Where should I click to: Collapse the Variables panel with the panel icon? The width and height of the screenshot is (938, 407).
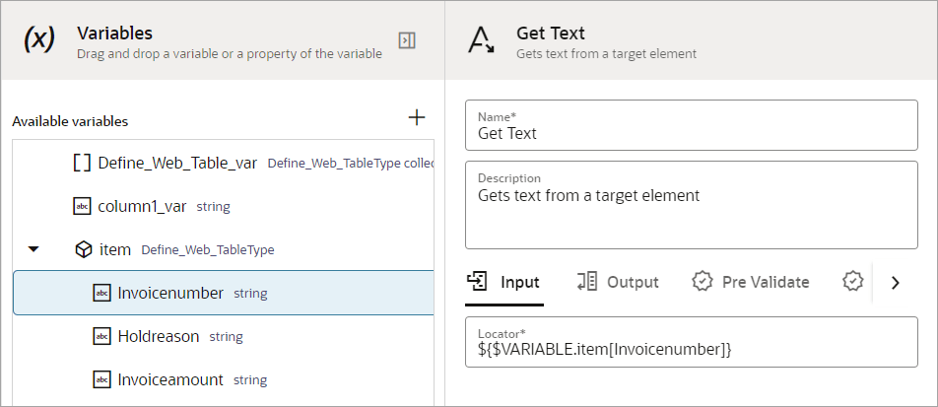407,39
